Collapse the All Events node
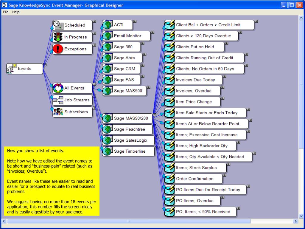 tap(94, 84)
